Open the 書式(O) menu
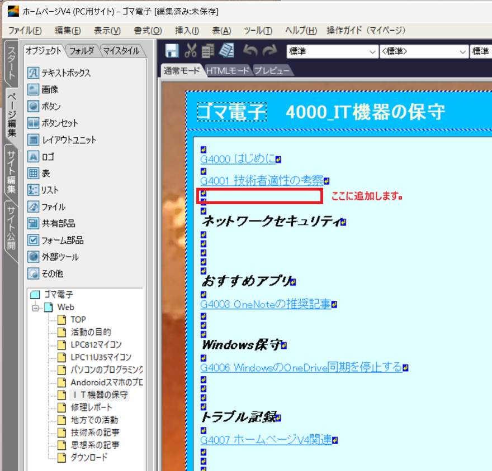Viewport: 492px width, 471px height. [x=148, y=30]
